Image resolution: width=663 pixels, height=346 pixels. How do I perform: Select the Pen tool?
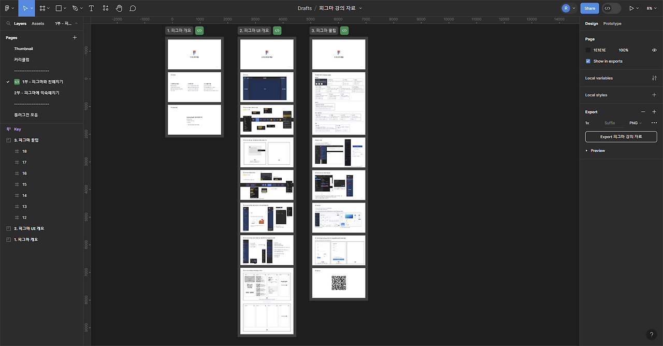point(75,8)
